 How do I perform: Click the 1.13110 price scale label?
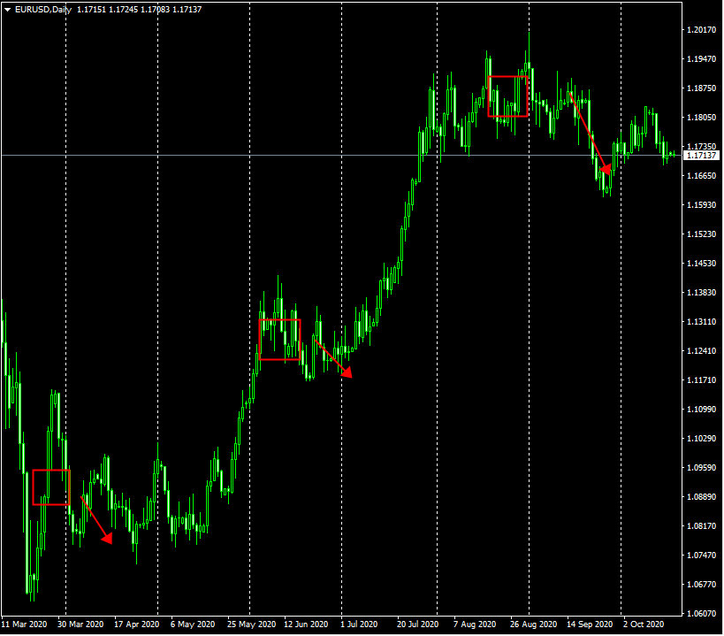pyautogui.click(x=701, y=322)
